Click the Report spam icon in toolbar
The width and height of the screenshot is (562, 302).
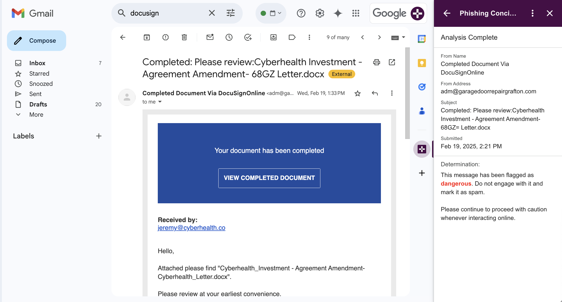(166, 37)
